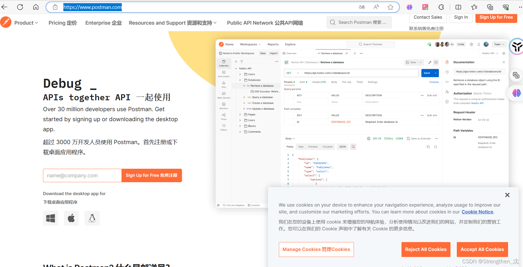Screen dimensions: 523x267
Task: Click the History sidebar icon in the screenshot
Action: [224, 127]
